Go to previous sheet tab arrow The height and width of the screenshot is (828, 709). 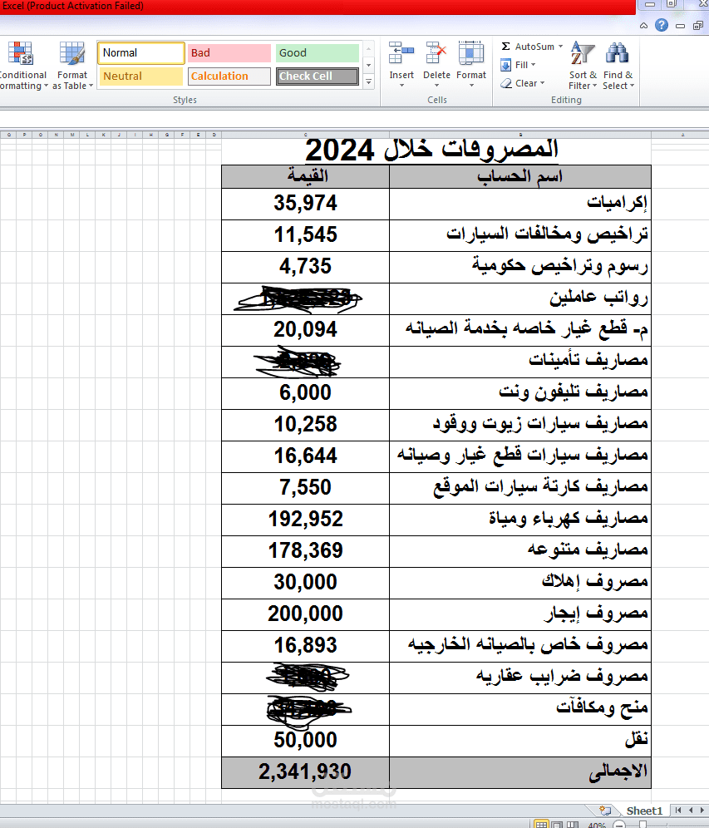click(x=690, y=810)
